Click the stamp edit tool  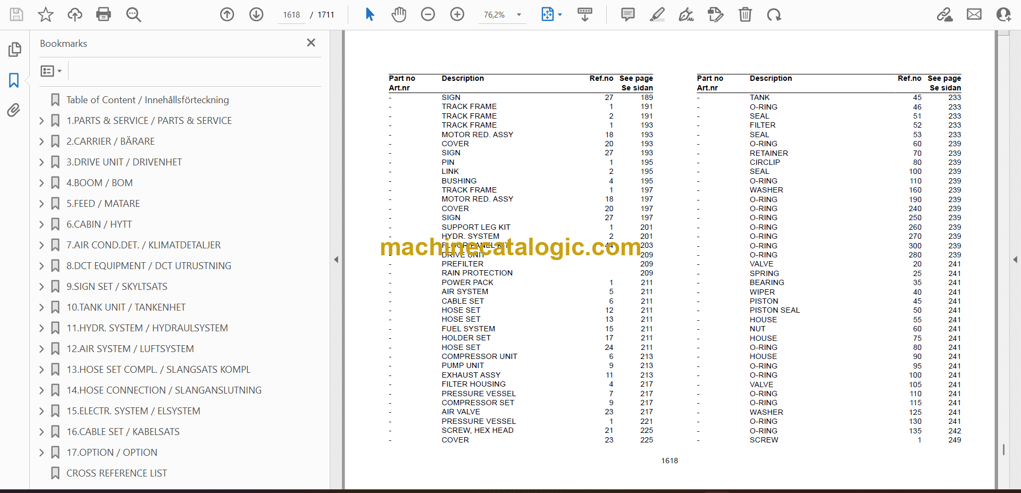[x=716, y=14]
